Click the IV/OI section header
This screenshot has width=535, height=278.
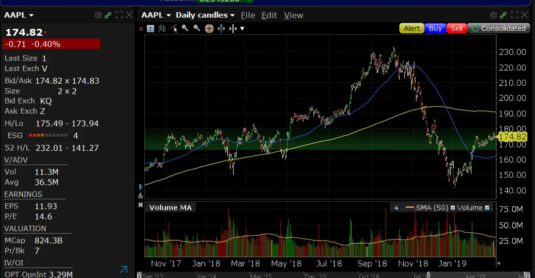pos(14,263)
